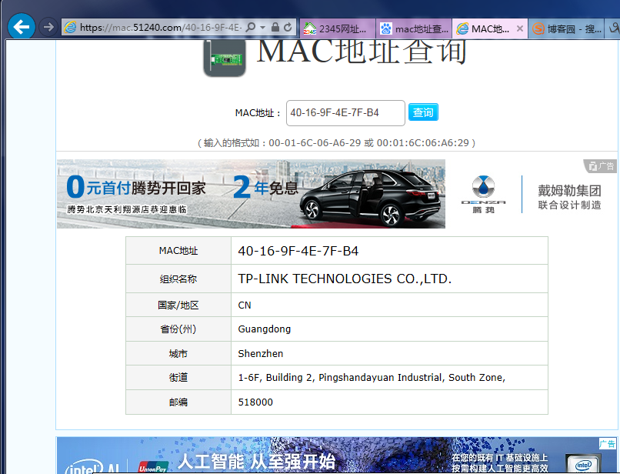620x474 pixels.
Task: Click the browser URL address field
Action: click(161, 27)
